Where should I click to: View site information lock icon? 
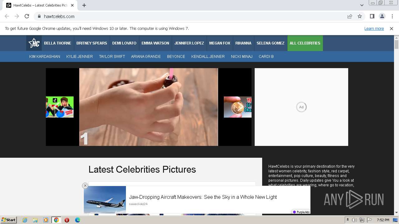click(x=39, y=16)
